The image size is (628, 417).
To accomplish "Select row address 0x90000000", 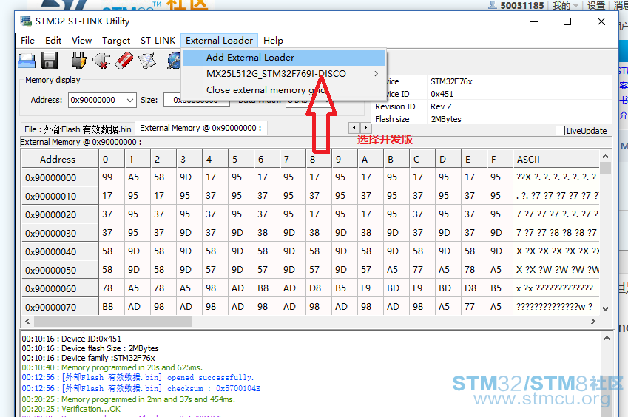I will point(60,177).
